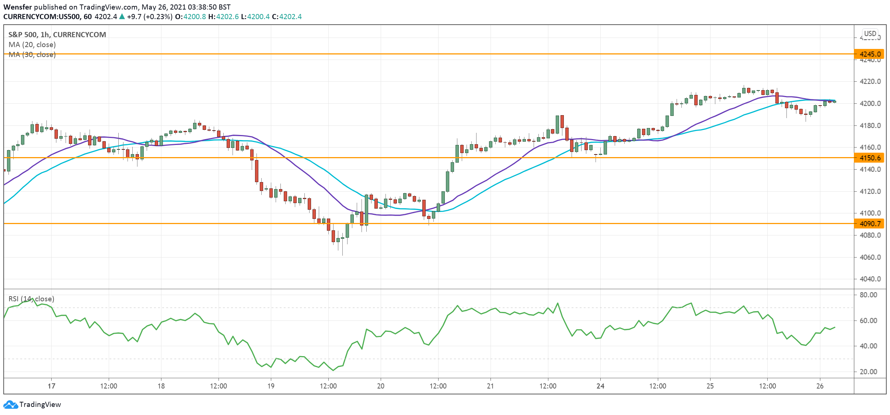Screen dimensions: 890x415
Task: Click the S&P 500, 1h, CURRENCYCOM chart title
Action: [x=57, y=35]
